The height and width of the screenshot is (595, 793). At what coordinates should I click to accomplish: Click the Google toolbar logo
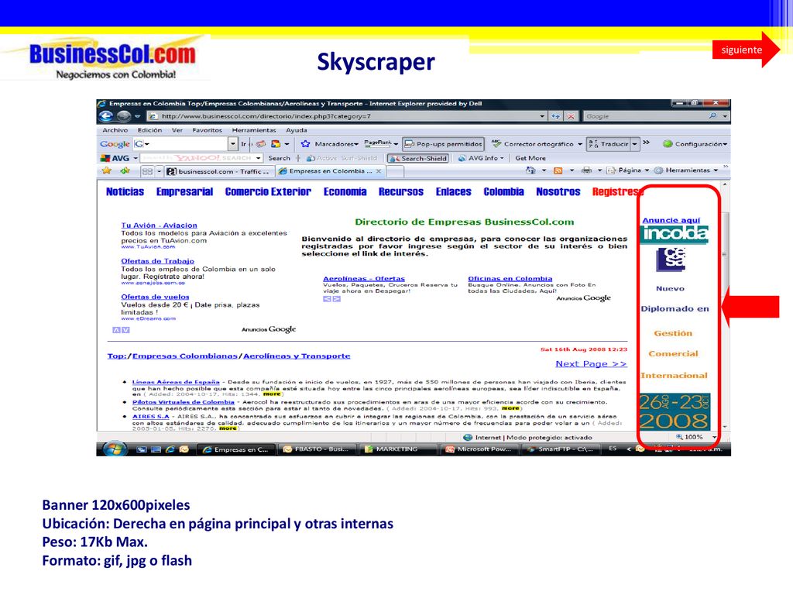(x=115, y=144)
